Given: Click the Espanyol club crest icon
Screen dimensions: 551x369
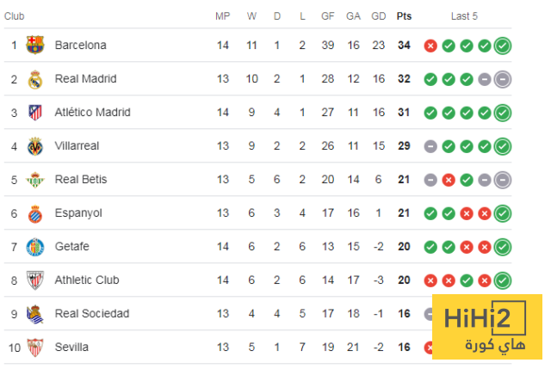Looking at the screenshot, I should coord(35,213).
